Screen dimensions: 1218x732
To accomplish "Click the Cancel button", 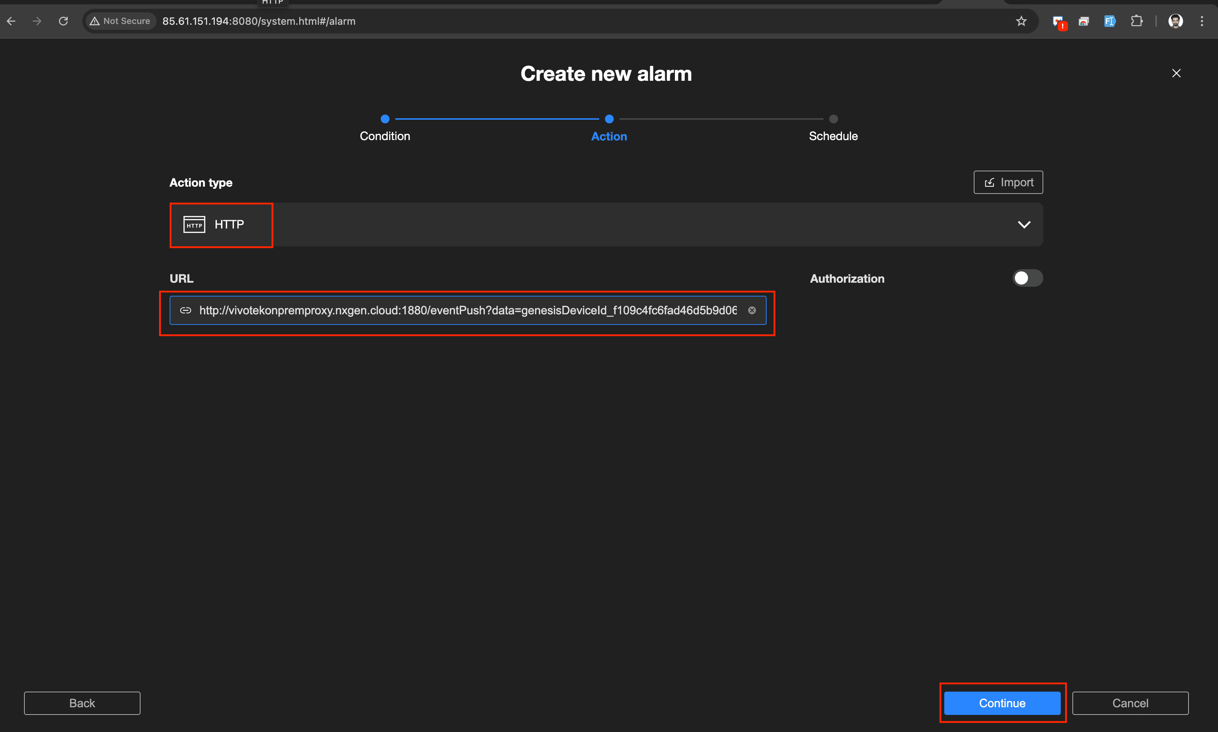I will [1130, 703].
